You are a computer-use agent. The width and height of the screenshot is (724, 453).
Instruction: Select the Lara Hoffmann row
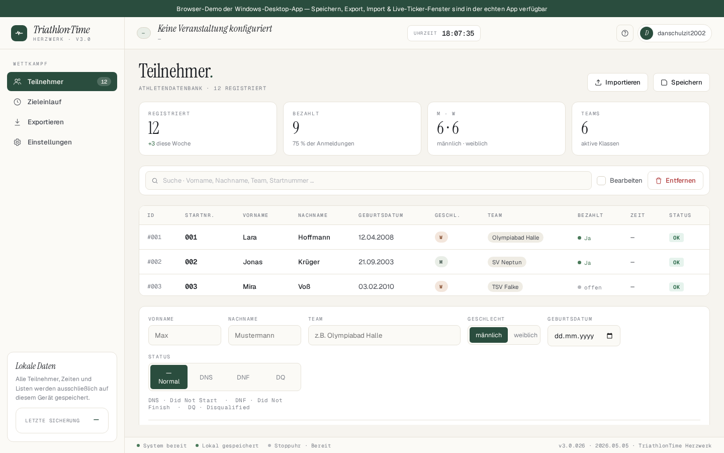click(424, 237)
